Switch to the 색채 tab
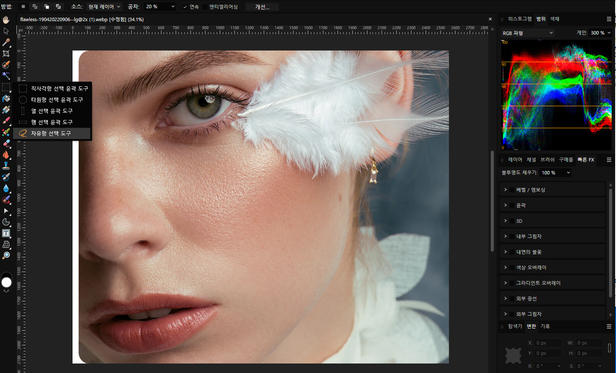The image size is (616, 373). (x=554, y=19)
